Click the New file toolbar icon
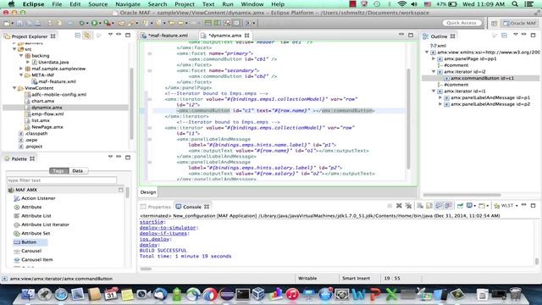This screenshot has height=305, width=542. point(7,23)
